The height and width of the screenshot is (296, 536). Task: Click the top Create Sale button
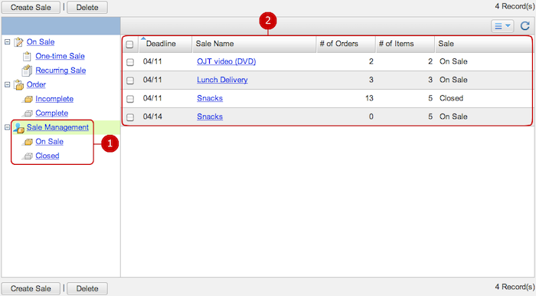pos(31,7)
